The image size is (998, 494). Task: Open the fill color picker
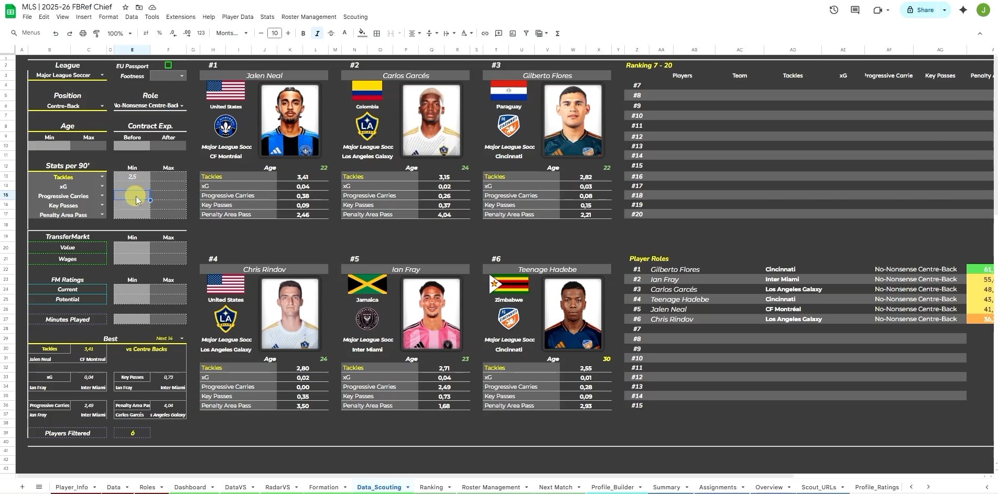point(362,33)
